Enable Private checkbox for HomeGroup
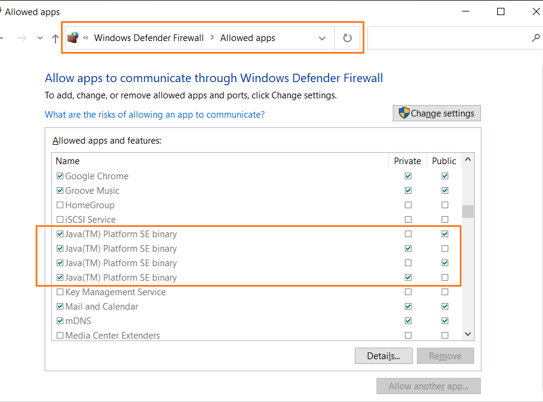Image resolution: width=543 pixels, height=402 pixels. (408, 205)
